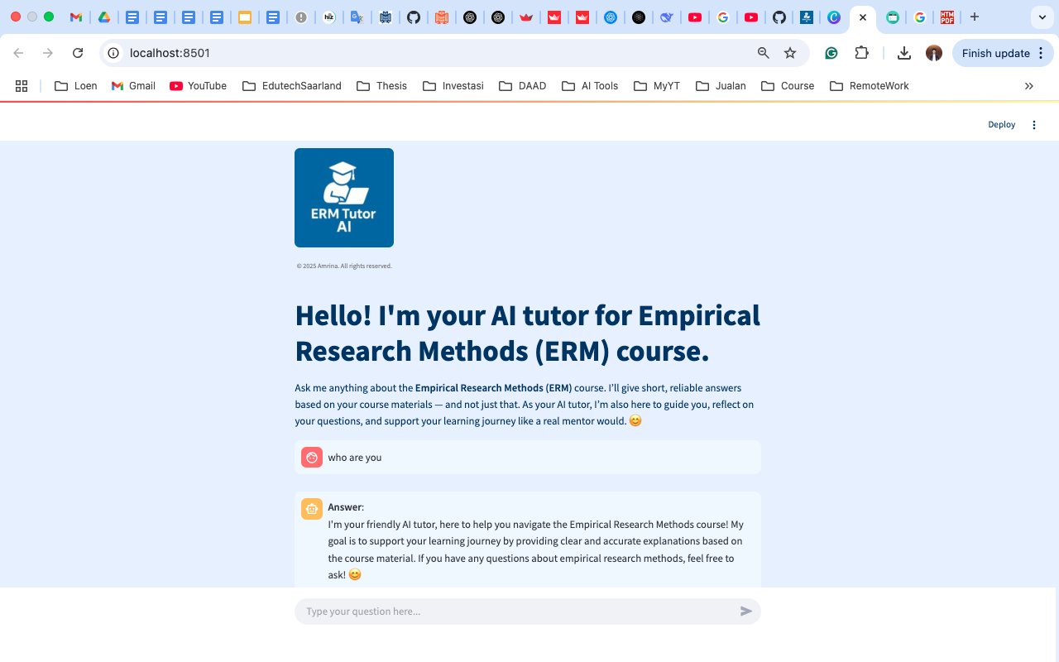Click the Answer label in the reply

tap(346, 507)
